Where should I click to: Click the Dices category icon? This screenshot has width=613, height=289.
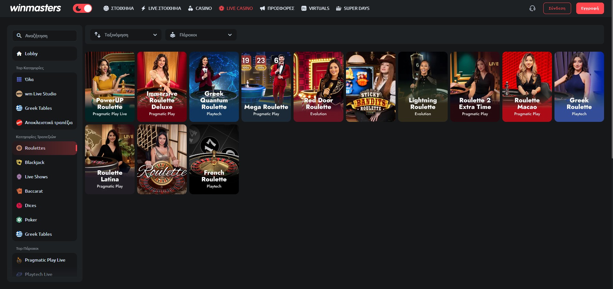point(19,205)
